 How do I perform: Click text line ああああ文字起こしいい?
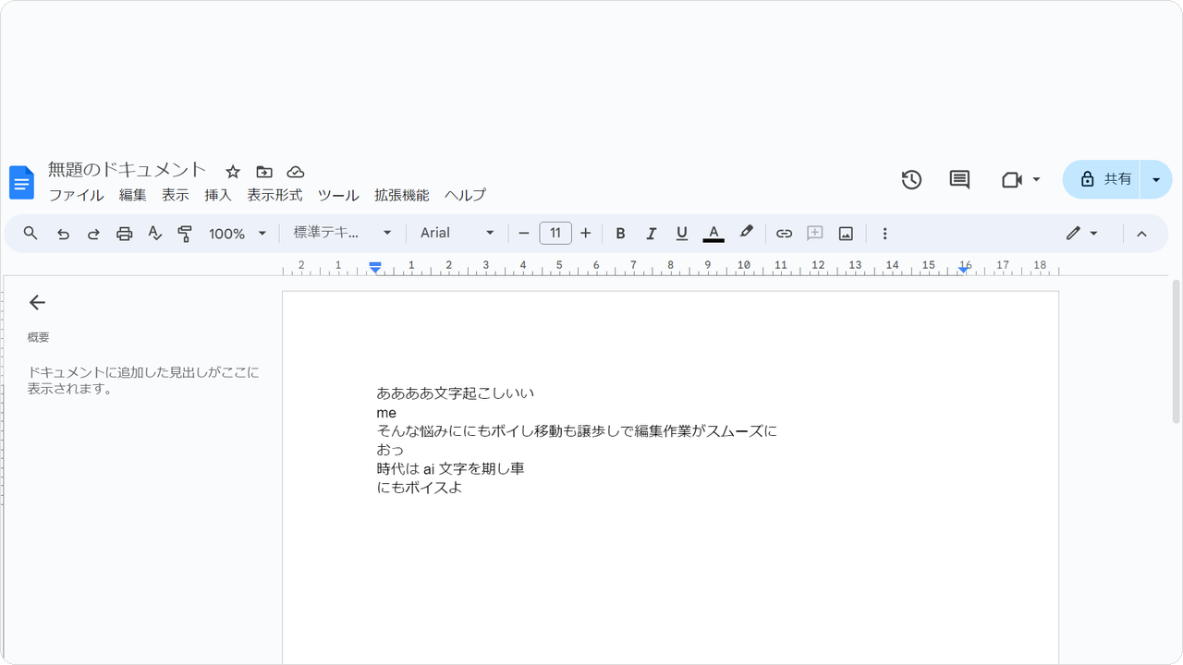pyautogui.click(x=456, y=393)
